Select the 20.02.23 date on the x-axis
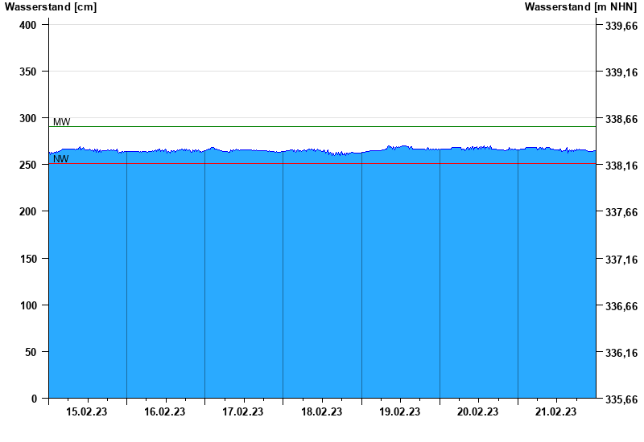 (x=477, y=412)
